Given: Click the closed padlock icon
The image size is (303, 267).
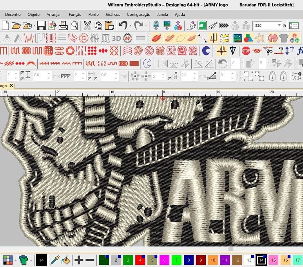Looking at the screenshot, I should coord(272,76).
